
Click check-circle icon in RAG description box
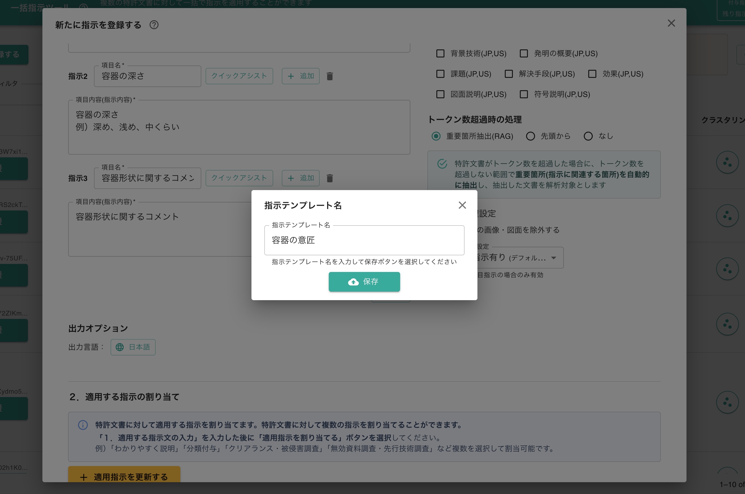click(x=442, y=164)
